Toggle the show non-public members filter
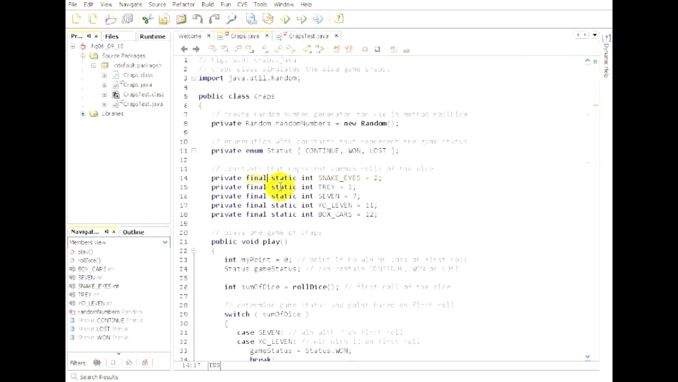 tap(145, 363)
